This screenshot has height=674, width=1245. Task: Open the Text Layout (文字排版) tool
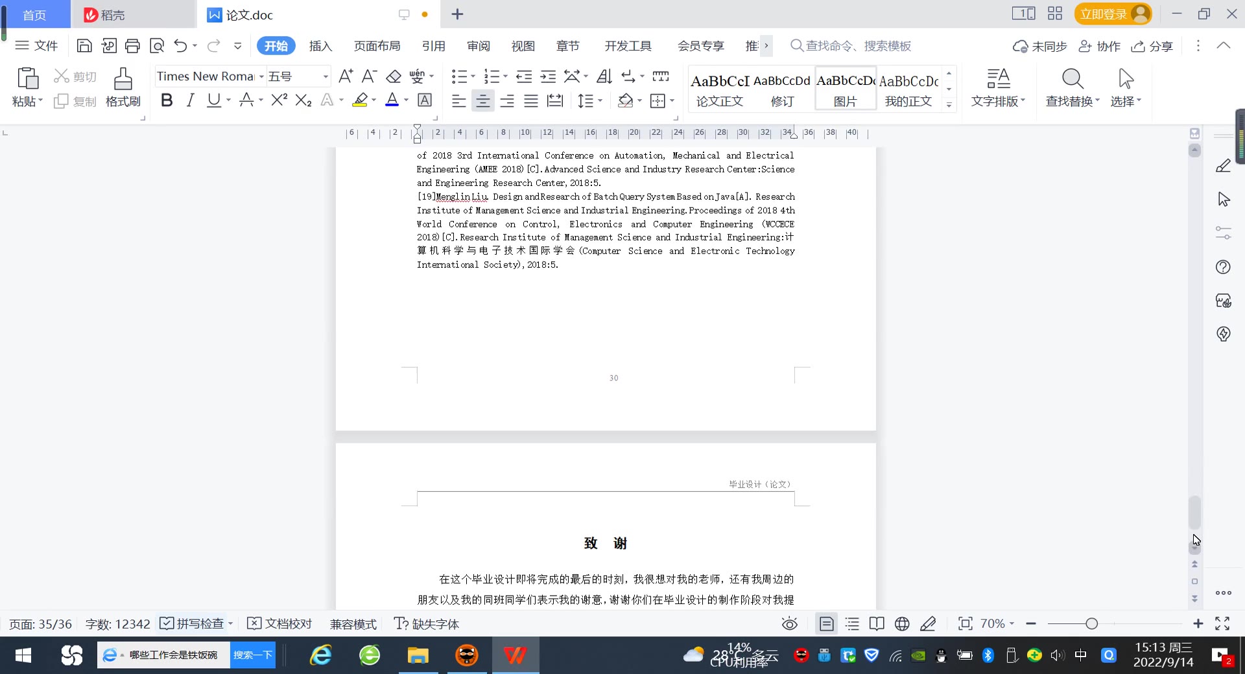pos(998,87)
